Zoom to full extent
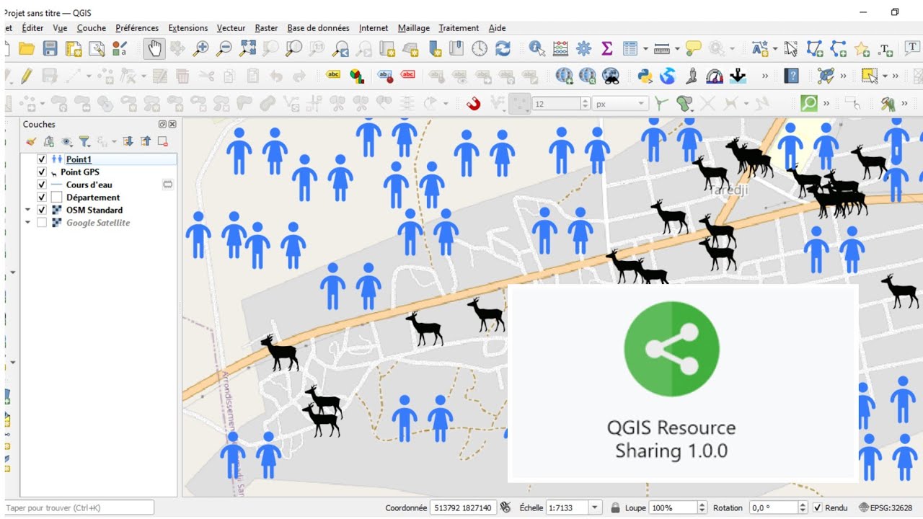This screenshot has height=519, width=923. 247,48
